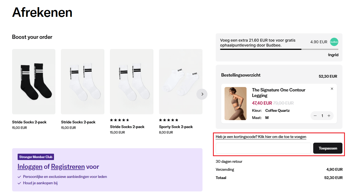Click the Stronger Member Club badge

(x=36, y=157)
